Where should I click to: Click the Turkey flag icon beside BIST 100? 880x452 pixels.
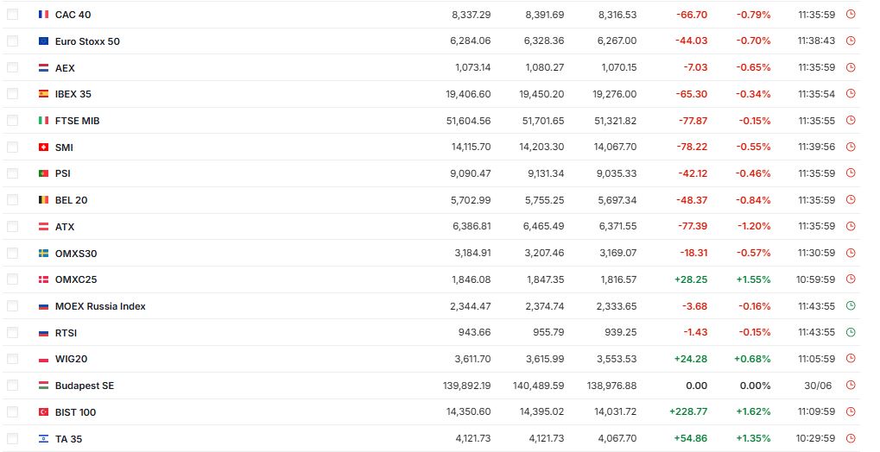click(x=43, y=411)
